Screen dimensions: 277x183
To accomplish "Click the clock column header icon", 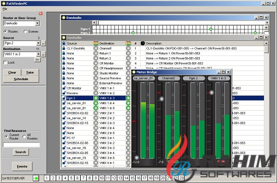I will pyautogui.click(x=143, y=43).
